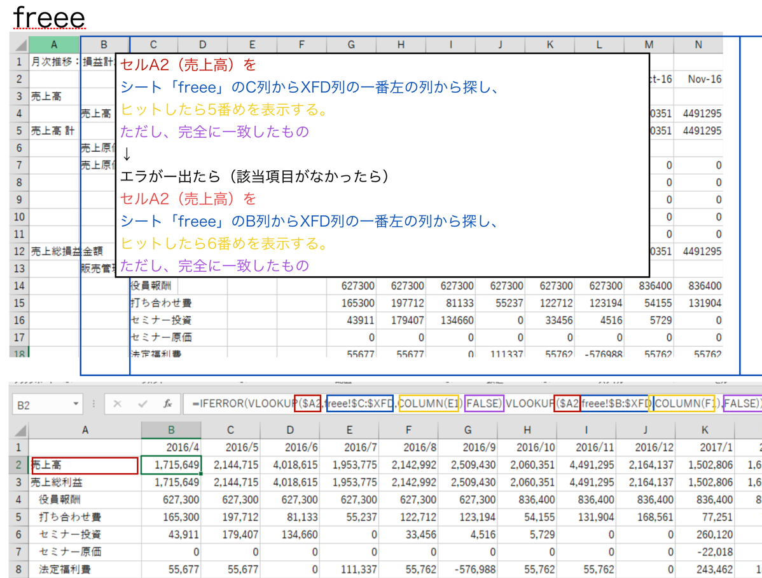The image size is (762, 578).
Task: Select column F header in lower sheet
Action: click(x=408, y=430)
